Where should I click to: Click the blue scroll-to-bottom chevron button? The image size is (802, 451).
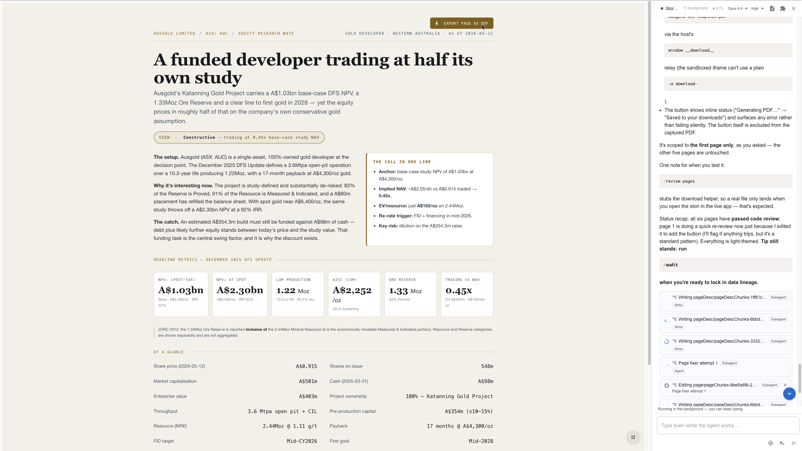(x=789, y=394)
